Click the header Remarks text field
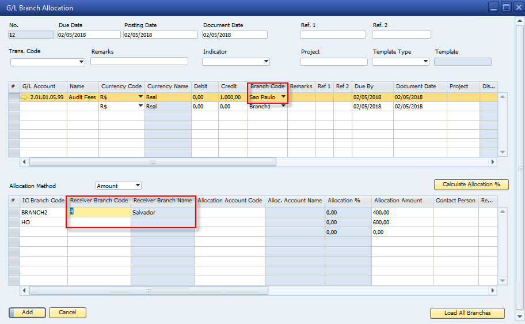Screen dimensions: 525x324 pos(139,62)
